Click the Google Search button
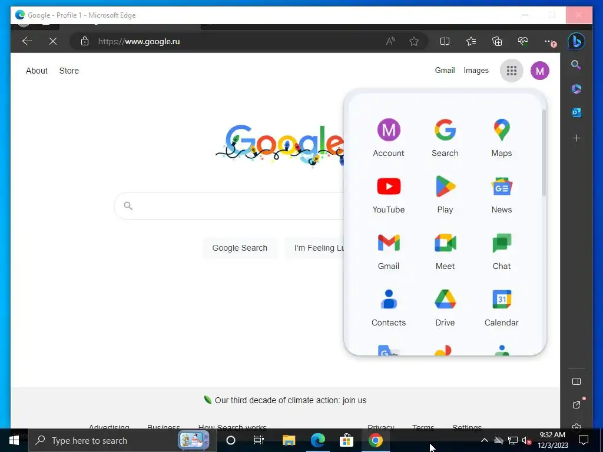 (x=240, y=248)
